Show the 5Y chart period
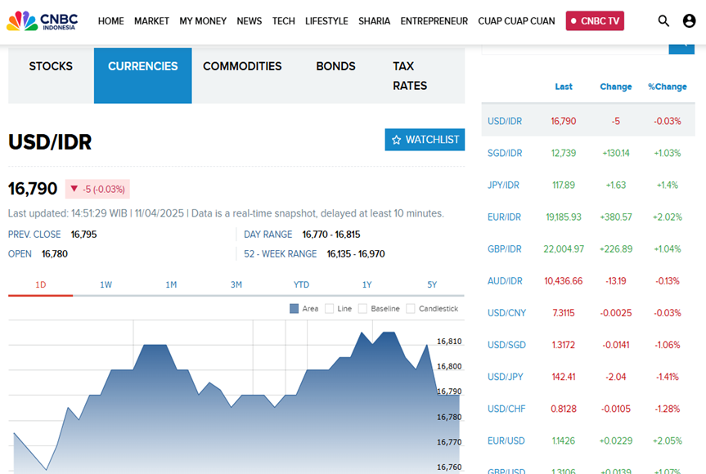This screenshot has height=474, width=706. pyautogui.click(x=432, y=284)
